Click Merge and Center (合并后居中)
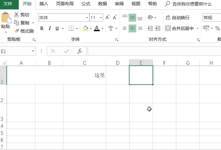This screenshot has height=150, width=221. coord(180,28)
